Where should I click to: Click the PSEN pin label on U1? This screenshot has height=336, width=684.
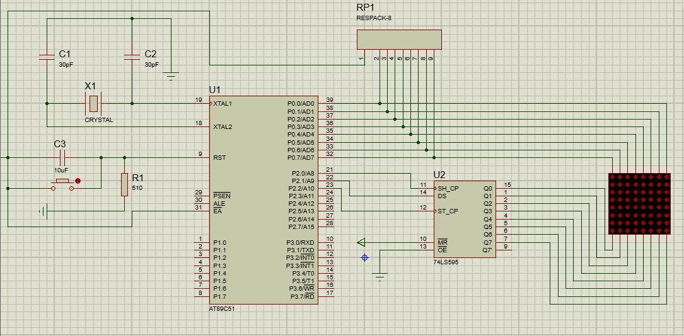222,196
